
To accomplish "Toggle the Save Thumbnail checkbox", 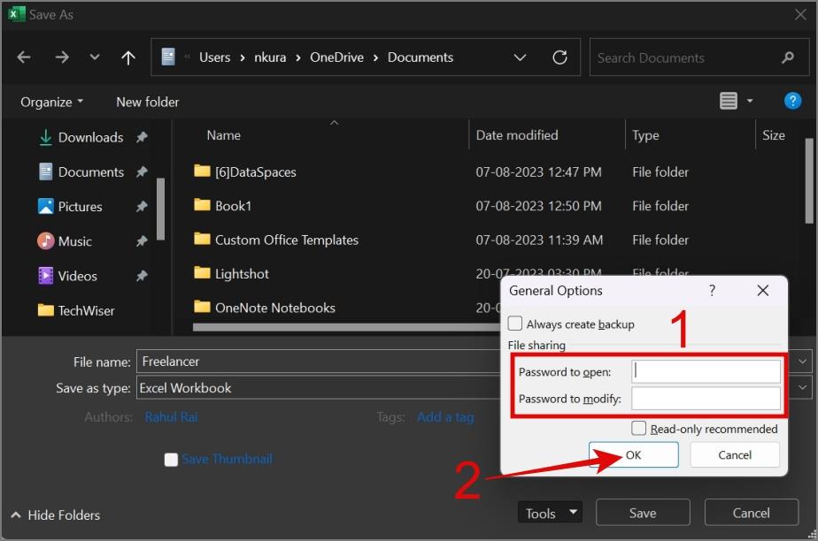I will pyautogui.click(x=171, y=460).
